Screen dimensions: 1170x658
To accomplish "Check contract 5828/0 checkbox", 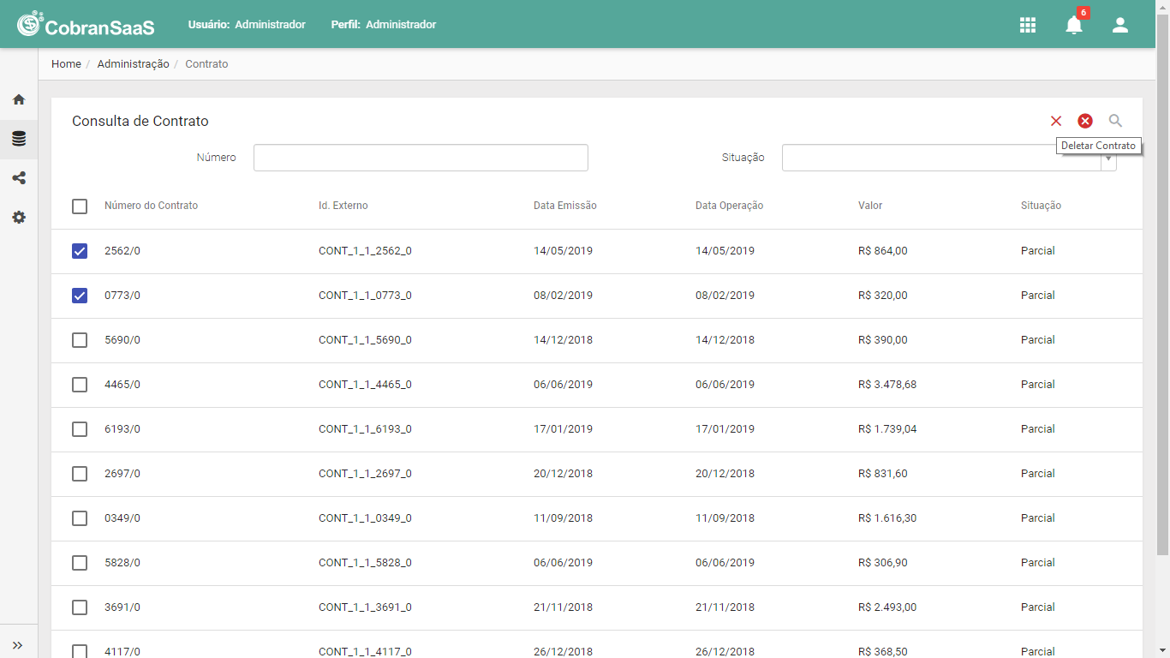I will tap(80, 563).
